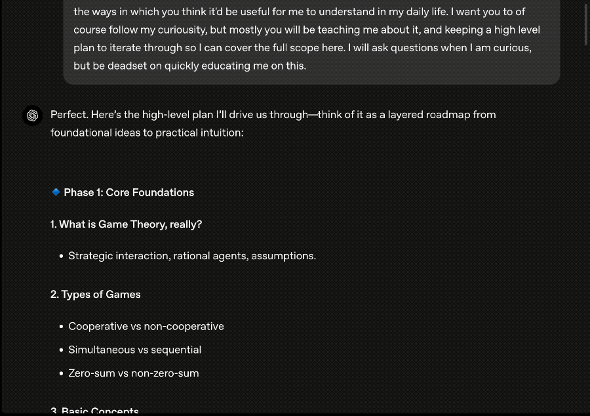Click "Strategic interaction, rational agents, assumptions" bullet
Viewport: 590px width, 416px height.
tap(192, 256)
